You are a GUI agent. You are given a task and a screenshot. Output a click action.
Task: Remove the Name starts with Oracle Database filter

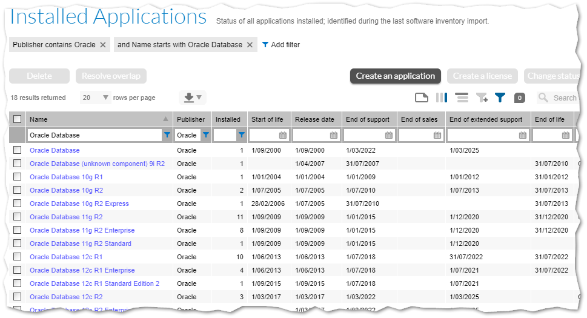[x=250, y=45]
